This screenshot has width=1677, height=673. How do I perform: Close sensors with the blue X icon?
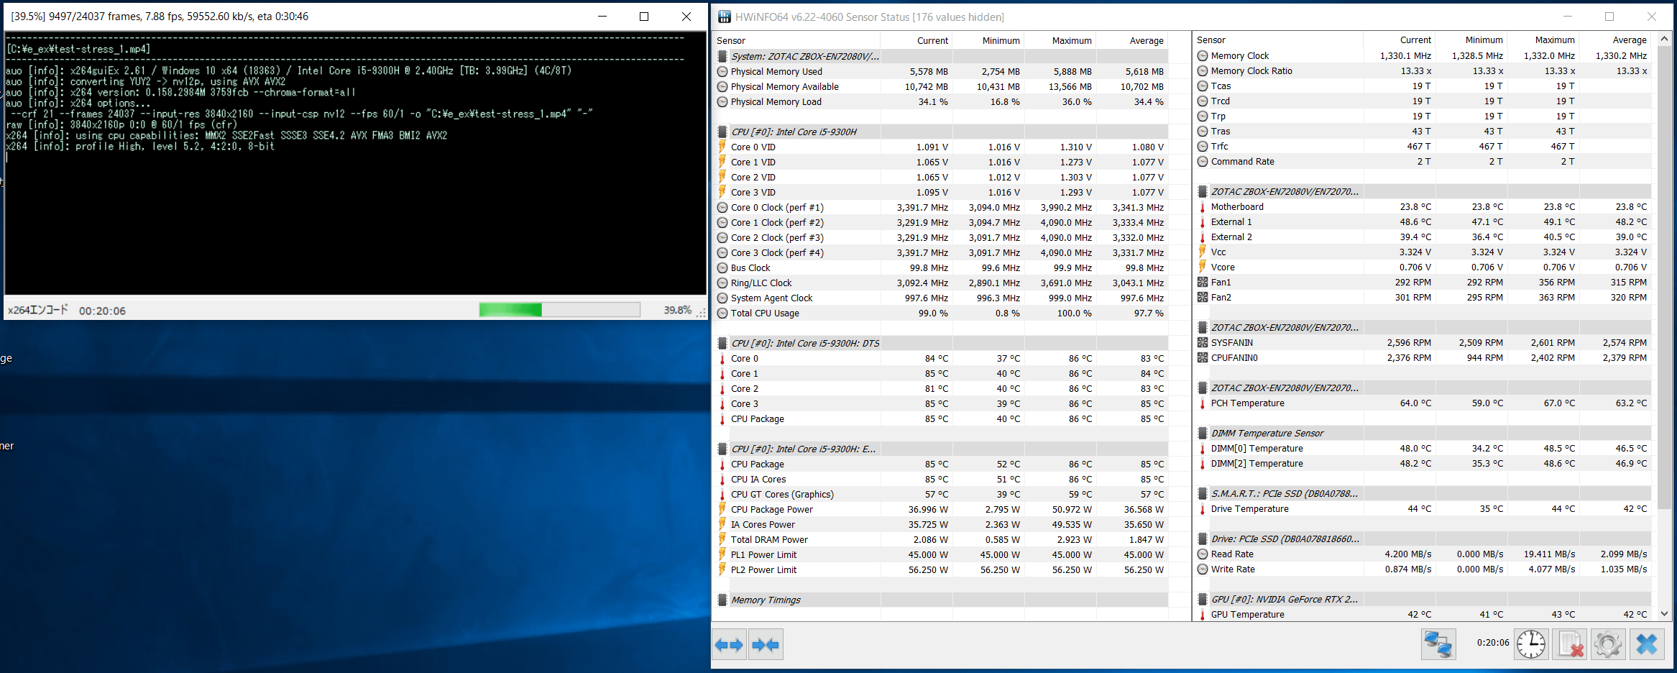(1647, 644)
